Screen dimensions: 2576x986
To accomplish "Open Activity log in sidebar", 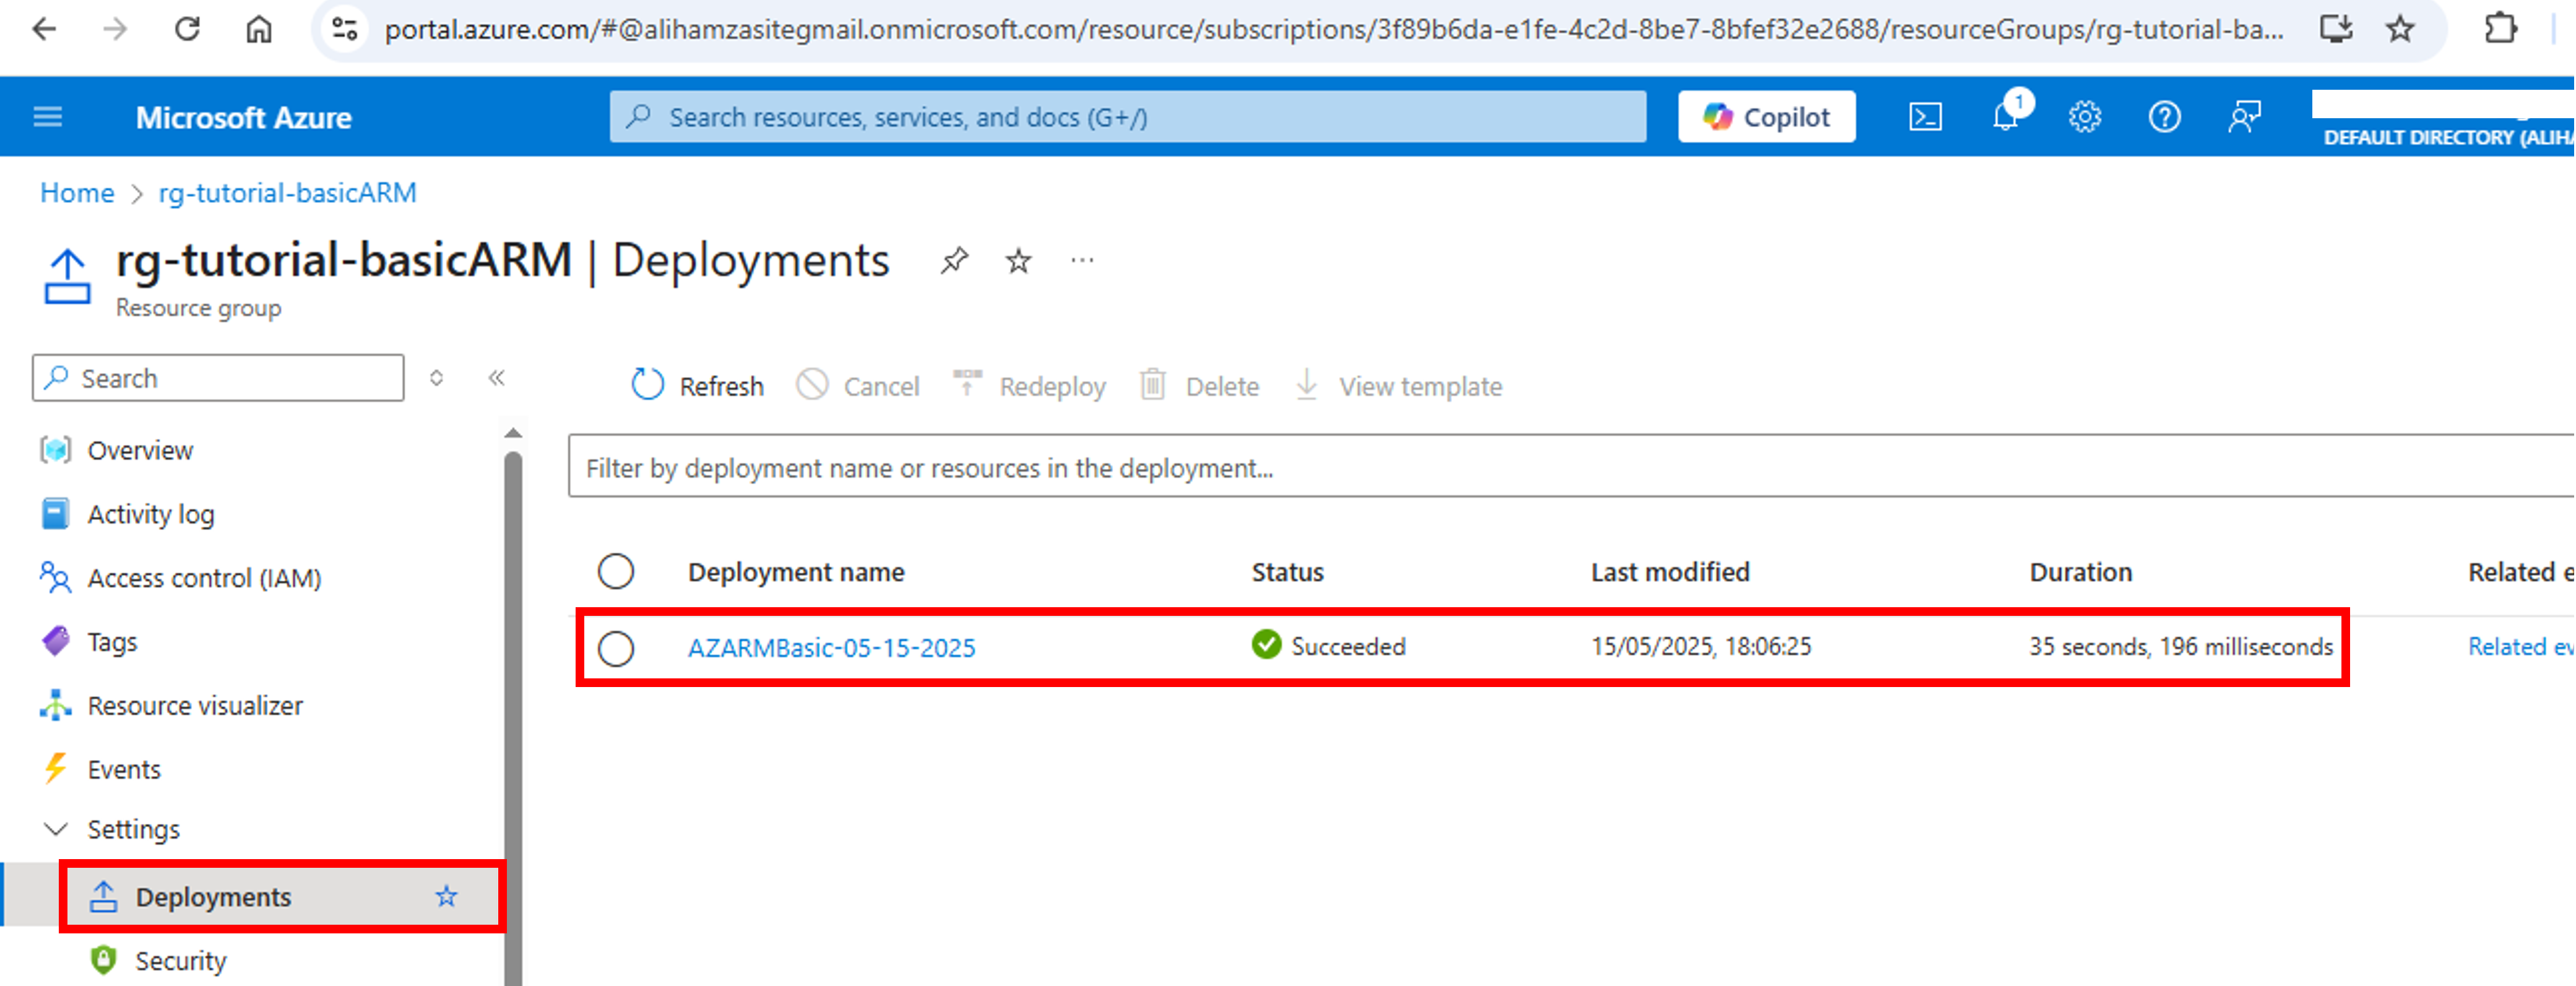I will [x=150, y=514].
